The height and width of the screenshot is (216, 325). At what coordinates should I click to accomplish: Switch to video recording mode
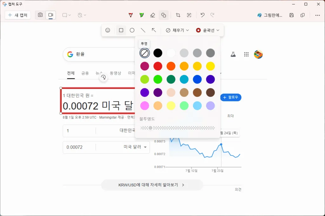click(50, 15)
